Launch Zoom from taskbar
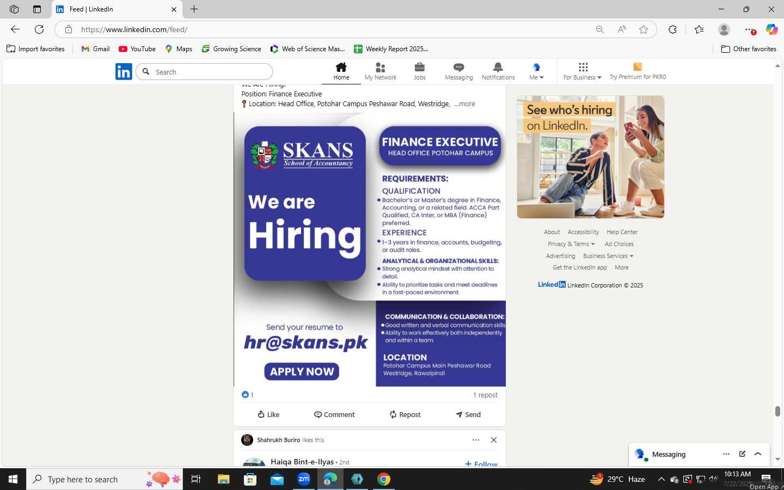The width and height of the screenshot is (784, 490). tap(304, 479)
